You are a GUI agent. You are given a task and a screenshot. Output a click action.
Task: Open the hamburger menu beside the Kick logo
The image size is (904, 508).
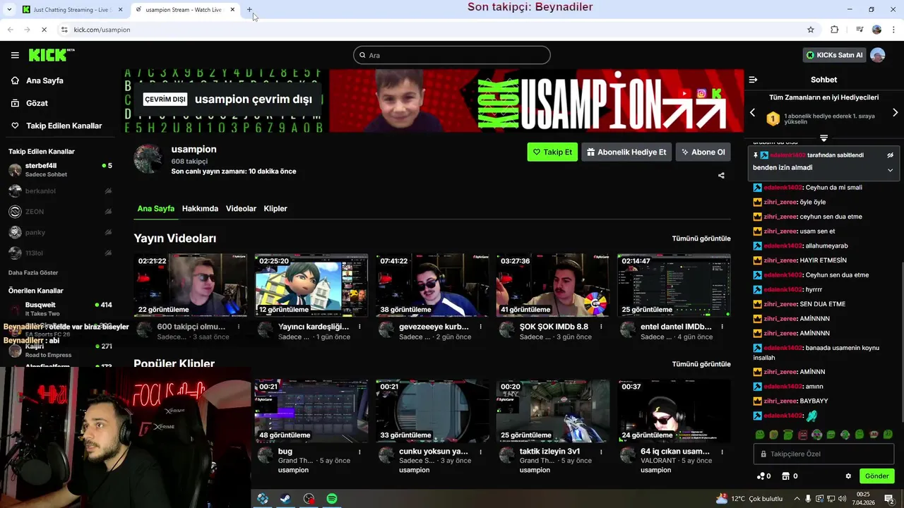coord(15,55)
